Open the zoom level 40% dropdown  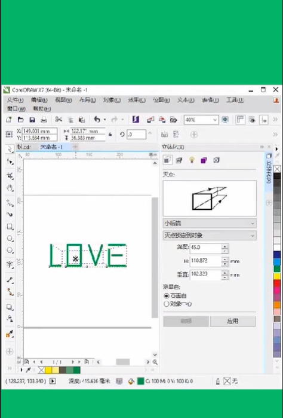[215, 120]
